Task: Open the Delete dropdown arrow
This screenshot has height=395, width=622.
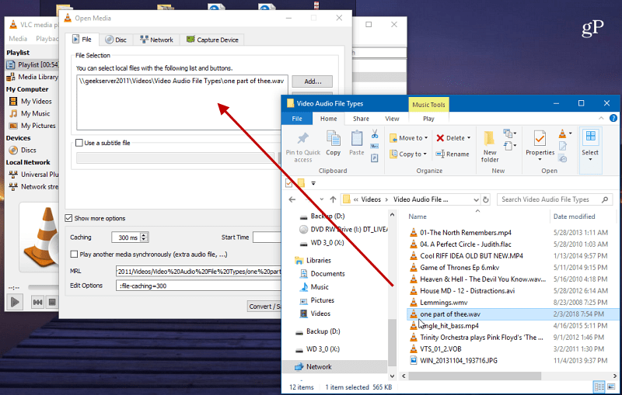Action: point(469,137)
